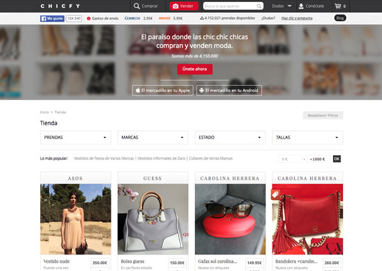
Task: Click the ASOS brand header
Action: click(x=76, y=178)
